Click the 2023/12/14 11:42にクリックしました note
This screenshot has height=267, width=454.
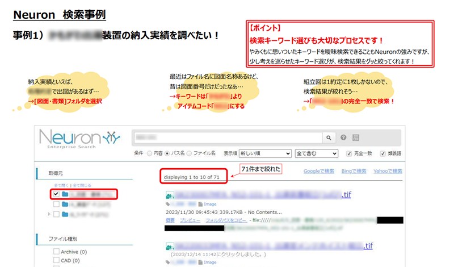pyautogui.click(x=218, y=255)
